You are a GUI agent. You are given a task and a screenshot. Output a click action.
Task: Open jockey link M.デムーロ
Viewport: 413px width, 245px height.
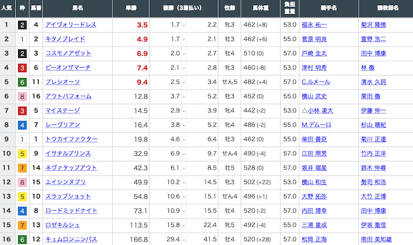tap(316, 124)
